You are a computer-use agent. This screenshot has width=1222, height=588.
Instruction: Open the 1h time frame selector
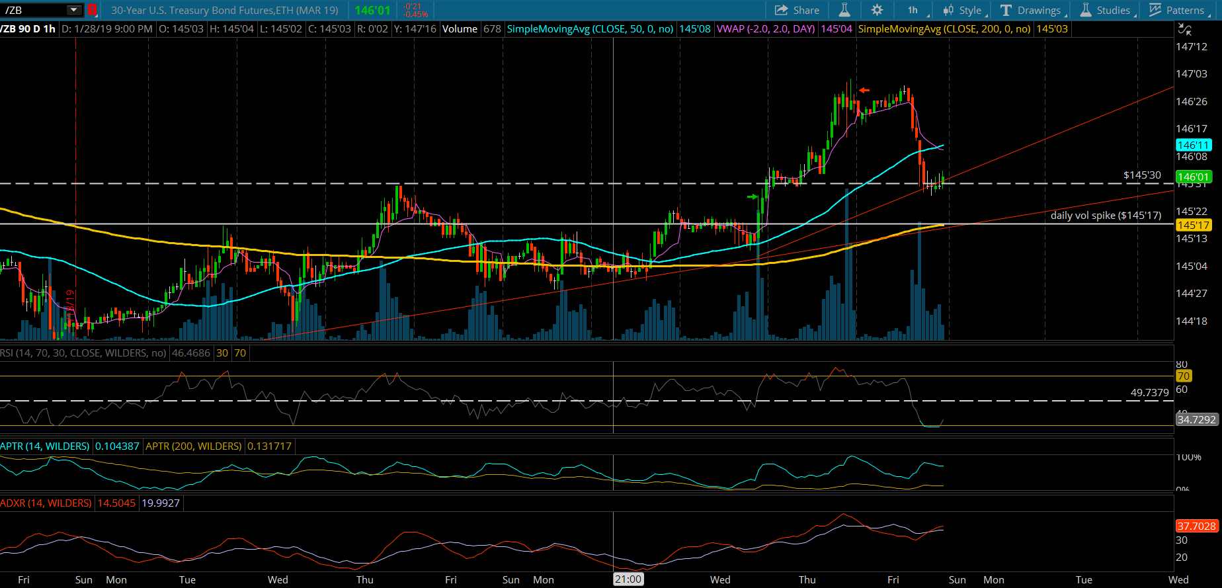pyautogui.click(x=913, y=10)
